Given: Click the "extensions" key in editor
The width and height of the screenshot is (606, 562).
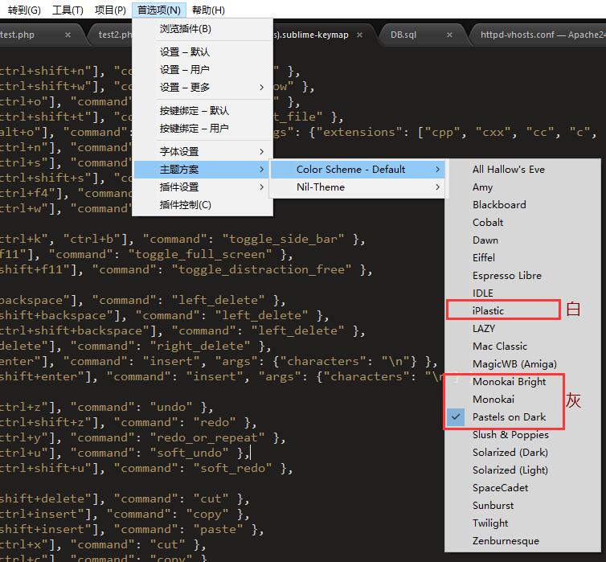Looking at the screenshot, I should point(359,133).
